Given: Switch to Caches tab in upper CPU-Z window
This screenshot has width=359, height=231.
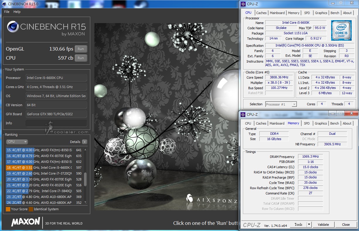Looking at the screenshot, I should click(261, 13).
